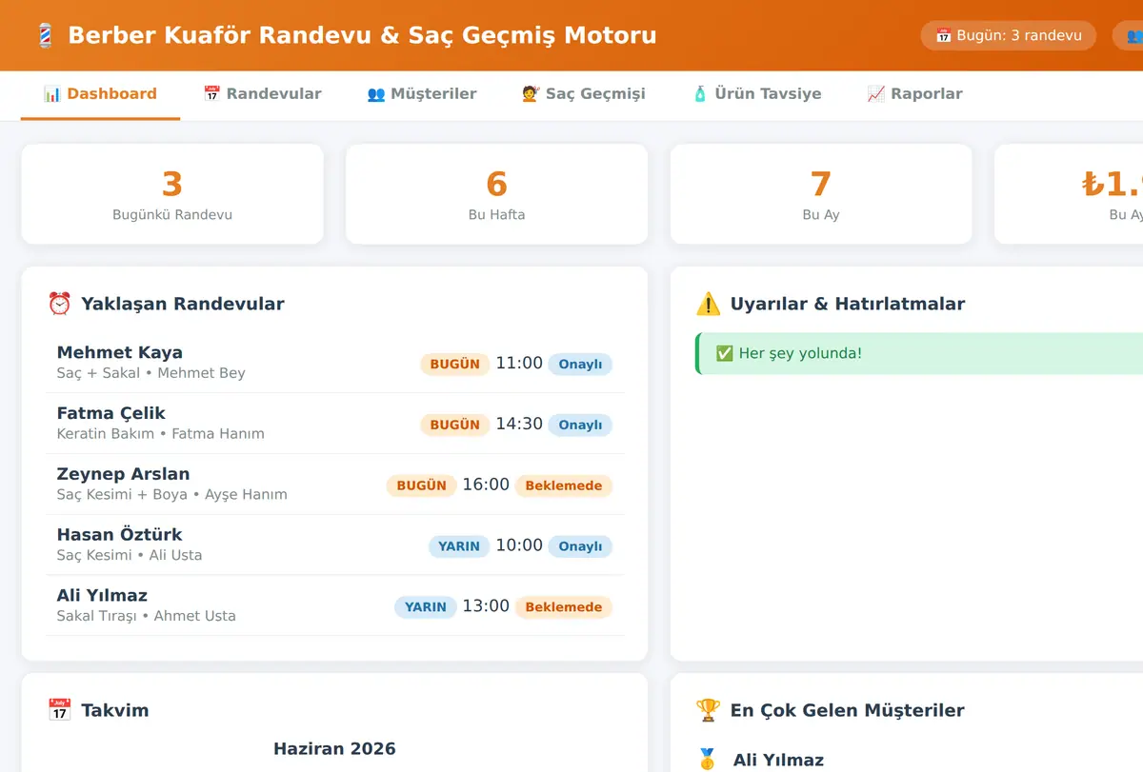
Task: Click the calendar icon beside Takvim
Action: click(x=59, y=710)
